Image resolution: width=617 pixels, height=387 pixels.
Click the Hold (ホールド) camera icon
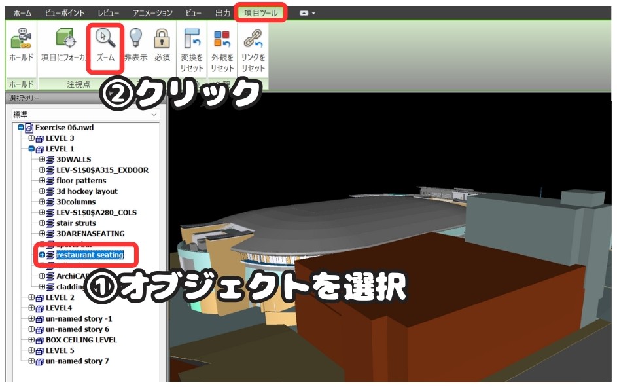(21, 40)
